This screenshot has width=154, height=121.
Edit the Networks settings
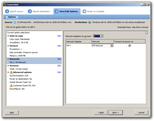(59, 59)
